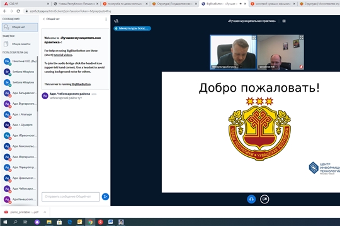This screenshot has width=340, height=226.
Task: Go back in browser
Action: click(5, 11)
